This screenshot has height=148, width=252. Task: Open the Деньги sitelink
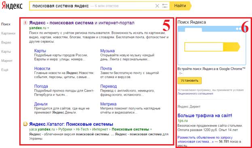tap(41, 104)
